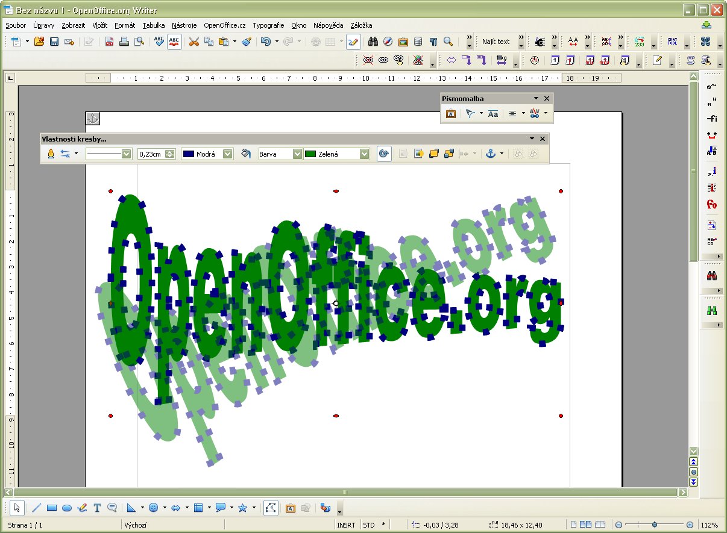Click the zoom slider handle
The width and height of the screenshot is (727, 533).
click(654, 525)
